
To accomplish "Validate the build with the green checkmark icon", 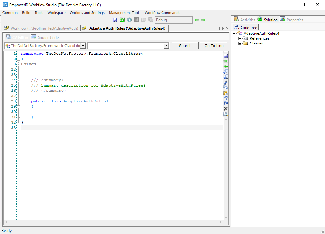I will pyautogui.click(x=122, y=20).
